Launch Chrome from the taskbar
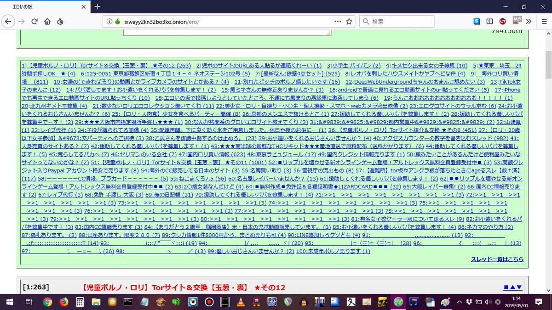552x310 pixels. pyautogui.click(x=47, y=302)
